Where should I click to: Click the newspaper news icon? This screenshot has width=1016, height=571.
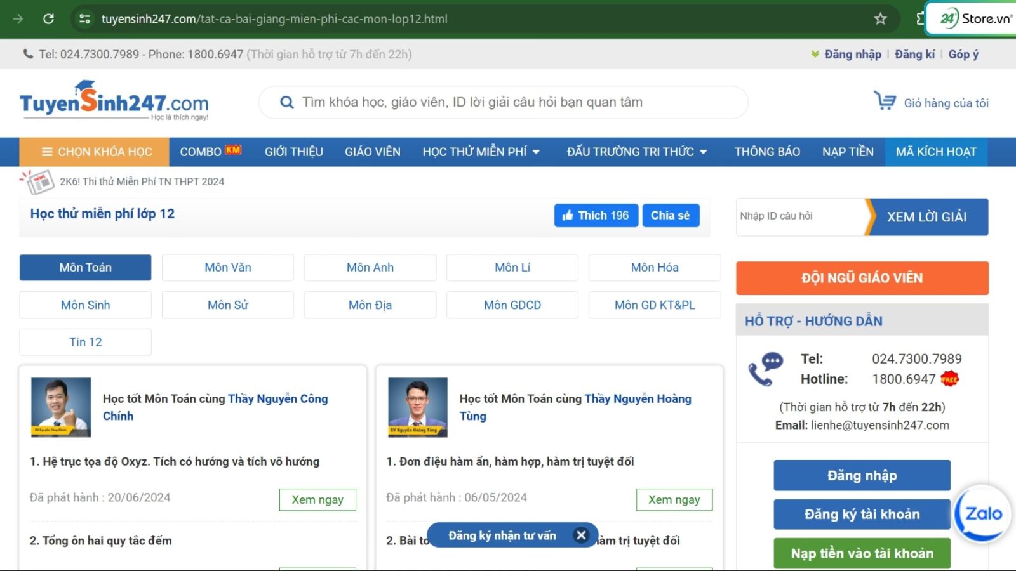(38, 182)
